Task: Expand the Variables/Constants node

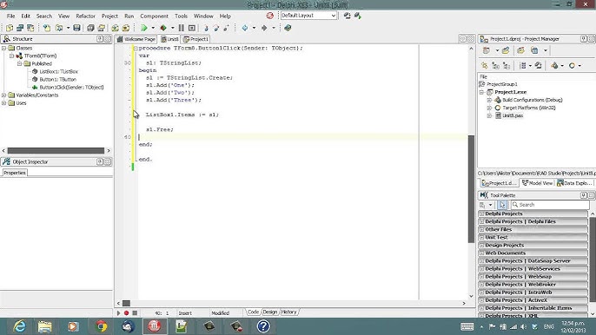Action: tap(3, 95)
